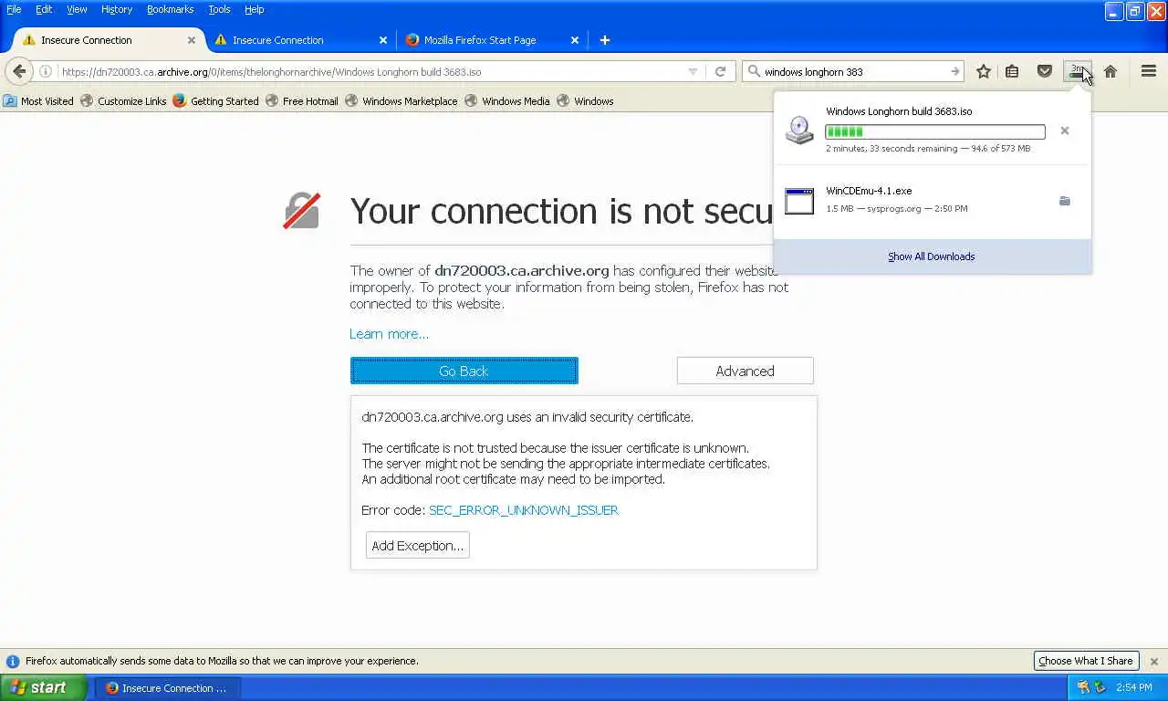Image resolution: width=1168 pixels, height=701 pixels.
Task: Click Choose What I Share button
Action: coord(1085,661)
